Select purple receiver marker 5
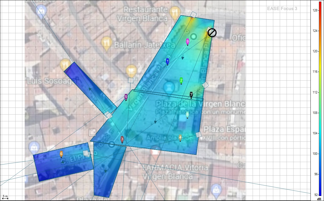The height and width of the screenshot is (201, 324). 126,97
